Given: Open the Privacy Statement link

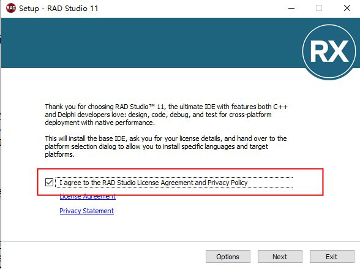Looking at the screenshot, I should click(86, 211).
